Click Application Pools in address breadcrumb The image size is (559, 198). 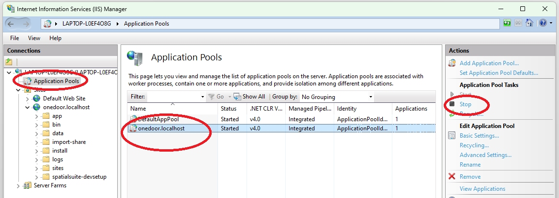point(146,24)
